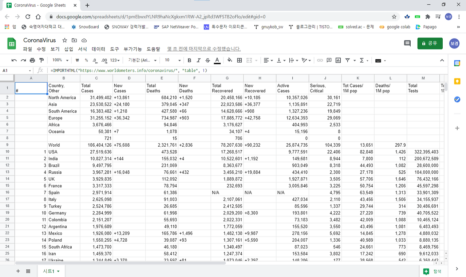The image size is (466, 277).
Task: Open the 삽입 menu
Action: pos(69,49)
